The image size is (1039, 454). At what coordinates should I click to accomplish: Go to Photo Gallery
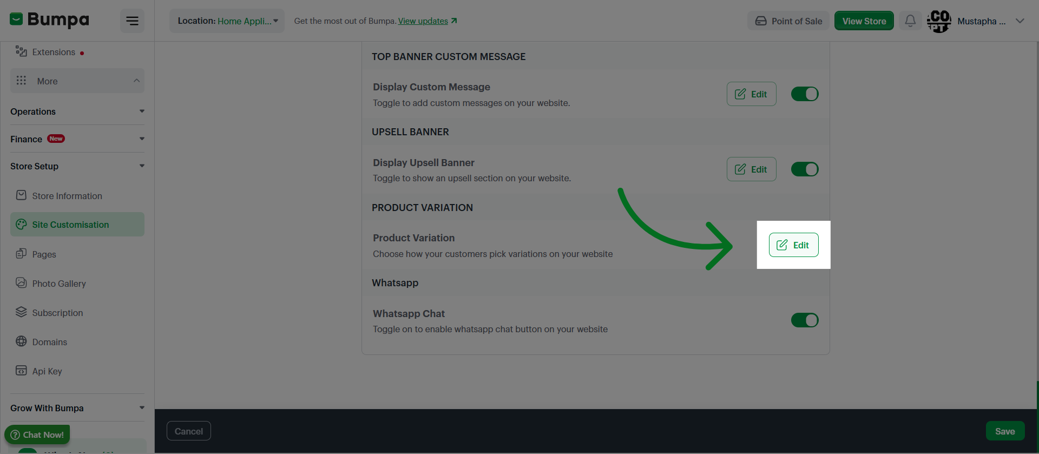(x=77, y=284)
